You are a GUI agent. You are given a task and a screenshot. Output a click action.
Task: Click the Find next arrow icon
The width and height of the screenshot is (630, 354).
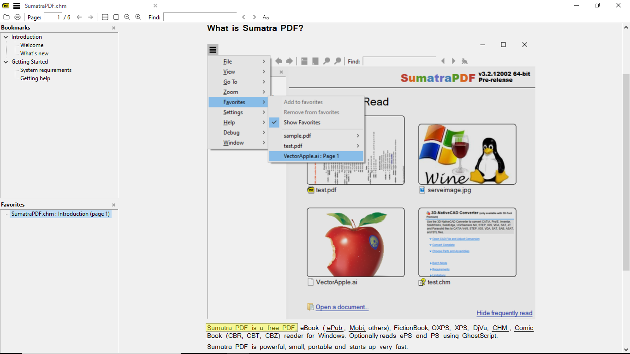(x=255, y=17)
